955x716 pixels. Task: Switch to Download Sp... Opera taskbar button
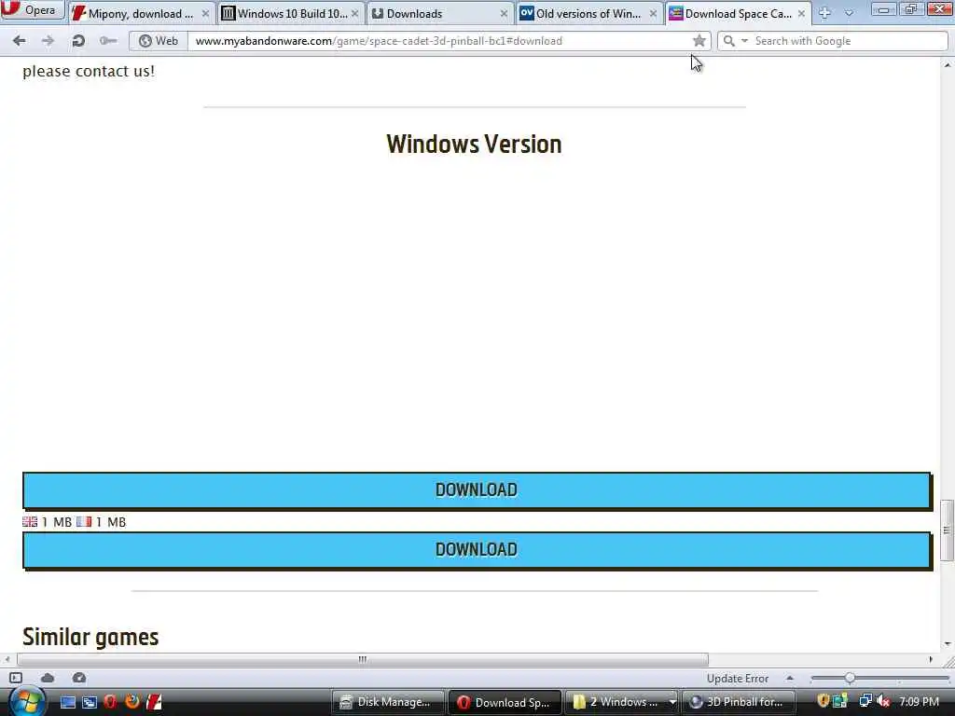[x=505, y=702]
